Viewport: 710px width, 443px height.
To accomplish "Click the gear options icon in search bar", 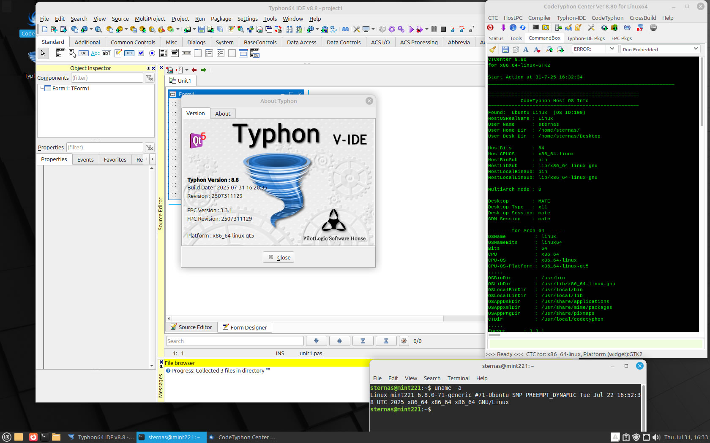I will coord(404,341).
